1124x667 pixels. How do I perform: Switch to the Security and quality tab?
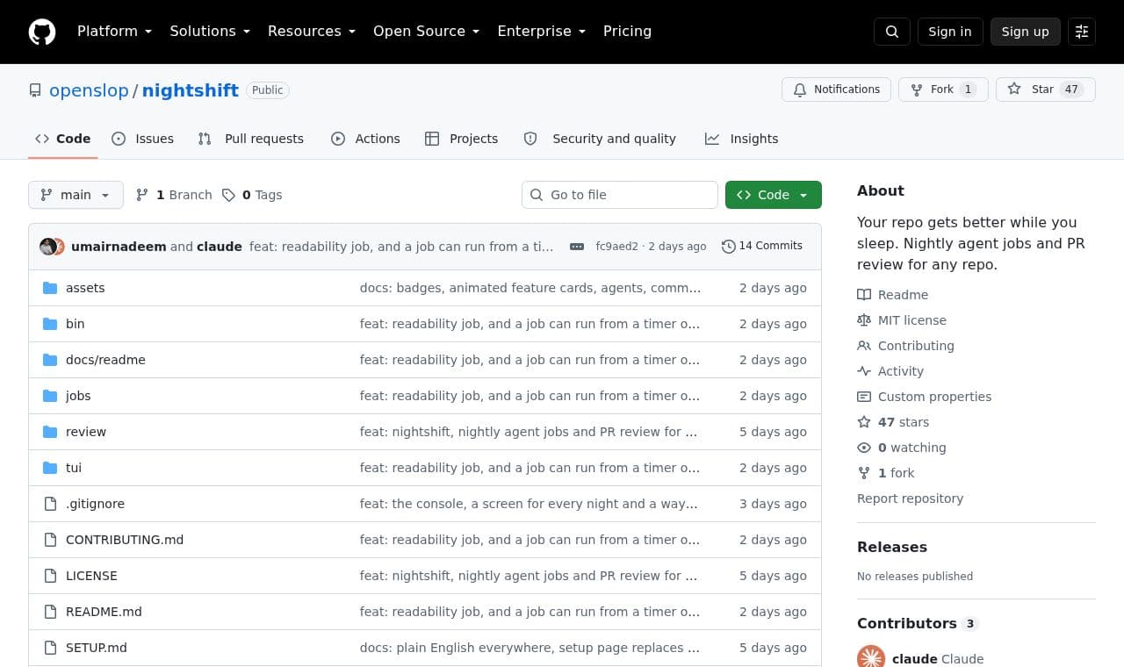pos(600,139)
